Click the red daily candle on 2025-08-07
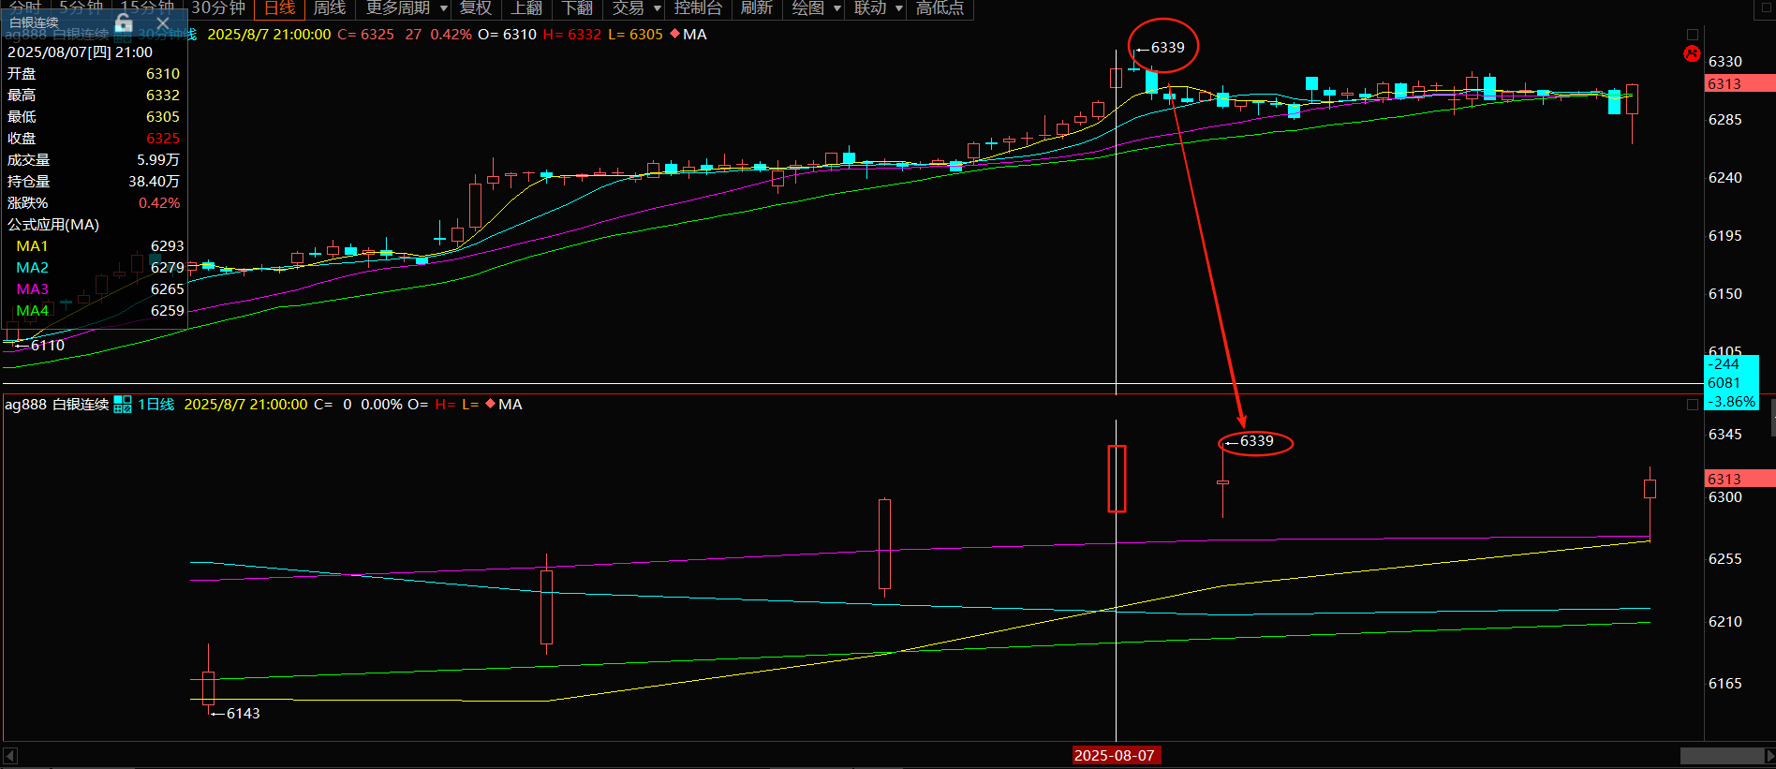Viewport: 1776px width, 769px height. [x=1117, y=479]
